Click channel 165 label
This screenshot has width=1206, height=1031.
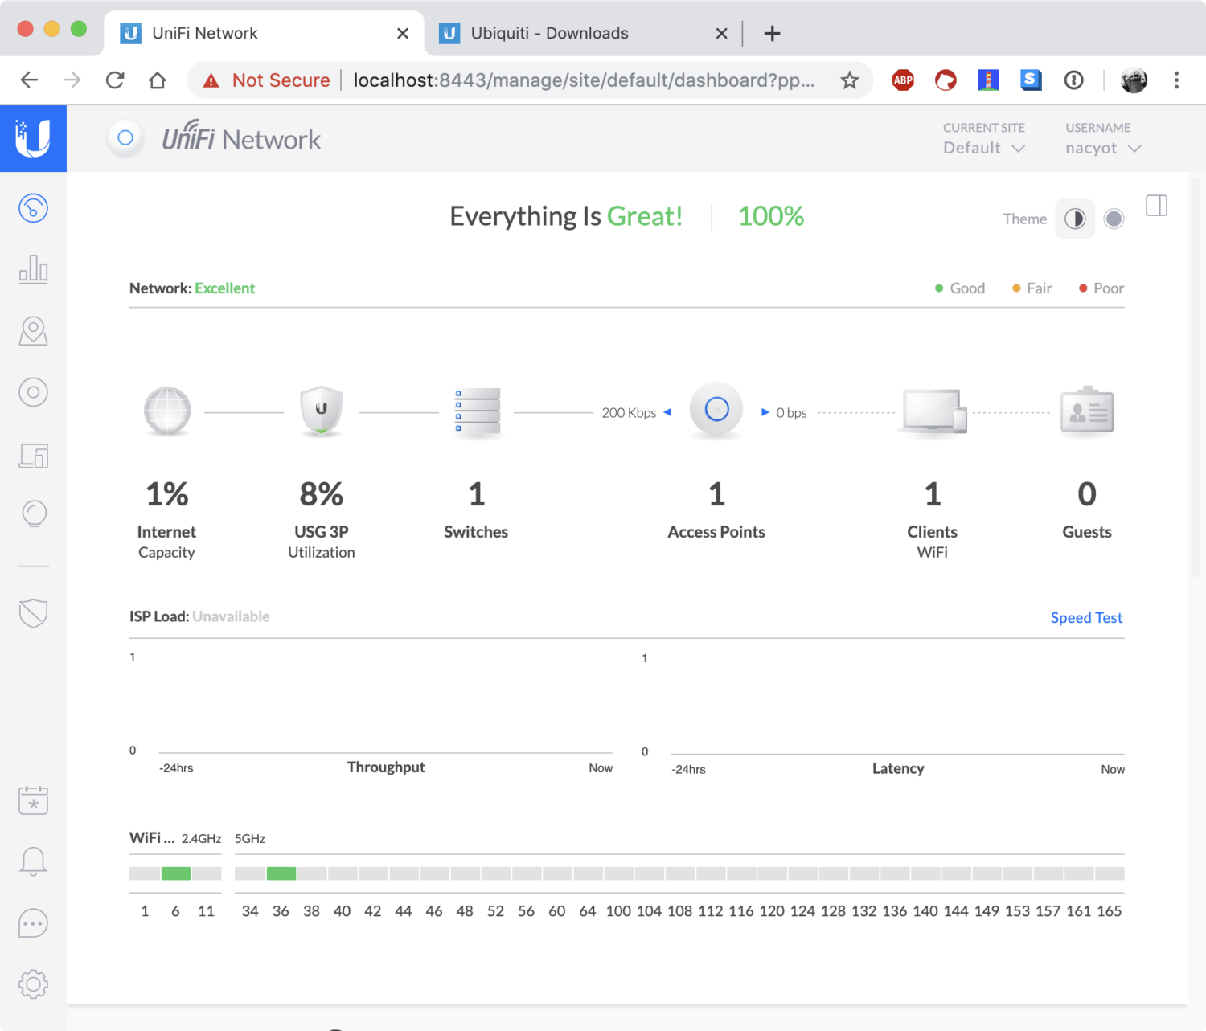click(x=1110, y=910)
